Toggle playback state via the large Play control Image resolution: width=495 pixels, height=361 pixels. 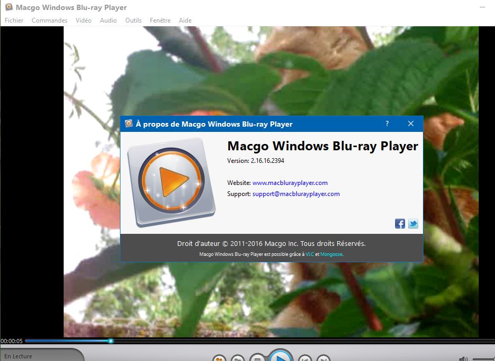(279, 358)
